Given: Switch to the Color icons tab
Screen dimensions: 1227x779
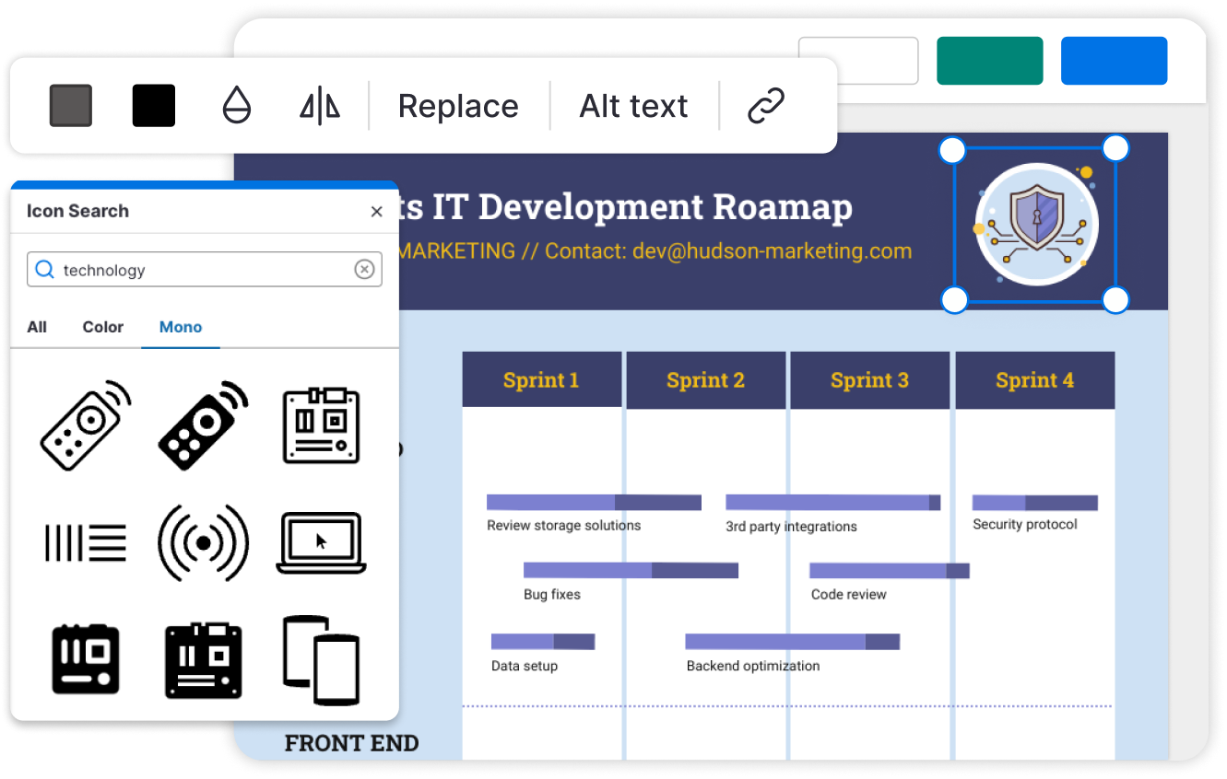Looking at the screenshot, I should point(102,327).
